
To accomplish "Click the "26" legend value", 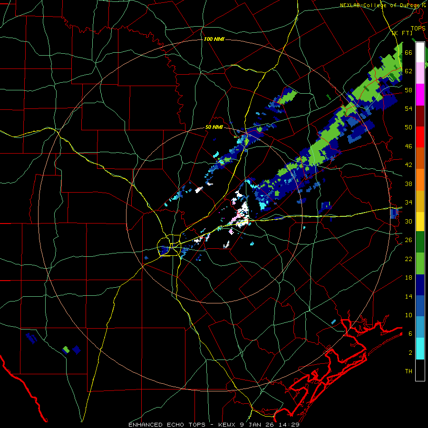I will point(409,240).
